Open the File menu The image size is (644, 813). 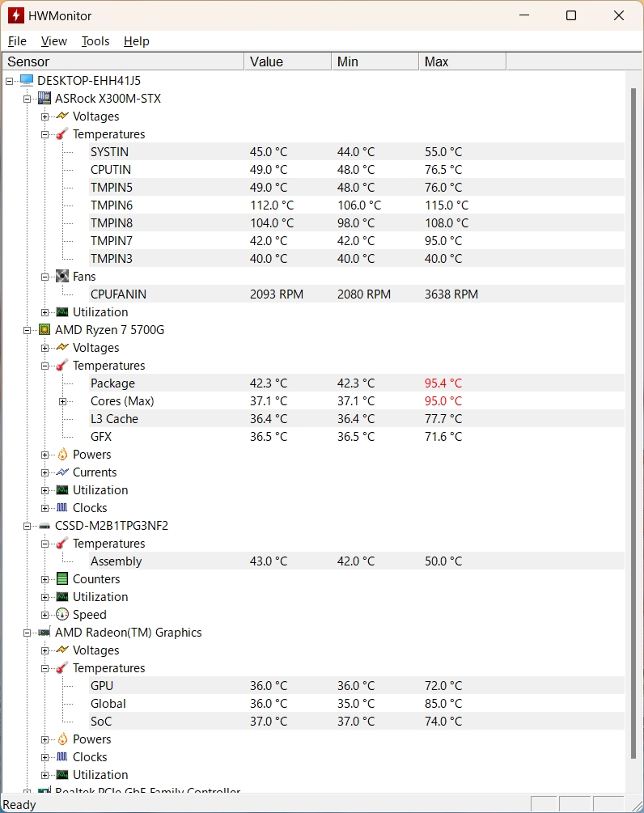17,41
